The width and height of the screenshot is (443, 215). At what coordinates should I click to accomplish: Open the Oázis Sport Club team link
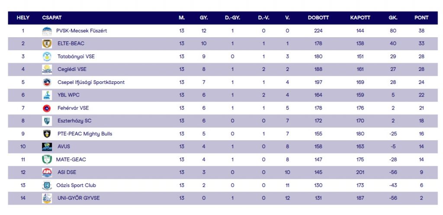click(x=76, y=186)
